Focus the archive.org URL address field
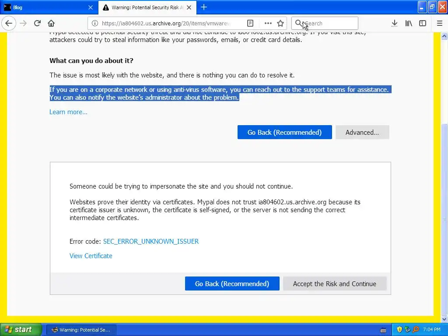The image size is (448, 336). point(166,23)
